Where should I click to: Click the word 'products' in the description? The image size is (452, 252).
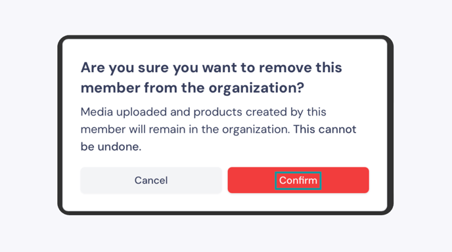(217, 112)
